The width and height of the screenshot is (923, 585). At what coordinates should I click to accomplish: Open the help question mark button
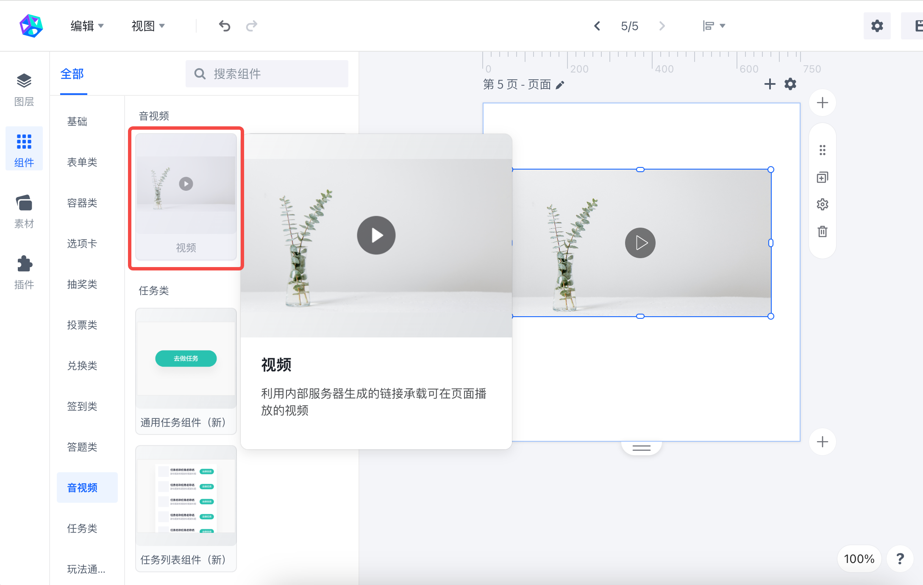[900, 559]
